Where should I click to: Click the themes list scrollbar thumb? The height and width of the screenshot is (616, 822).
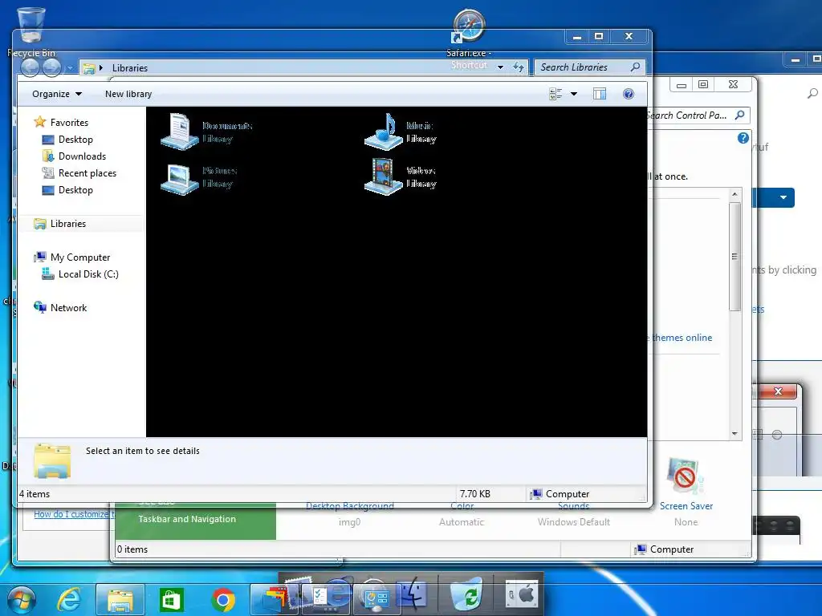(735, 256)
